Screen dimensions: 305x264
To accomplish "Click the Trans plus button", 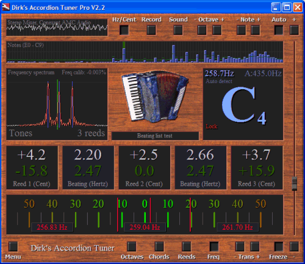I will [x=255, y=246].
